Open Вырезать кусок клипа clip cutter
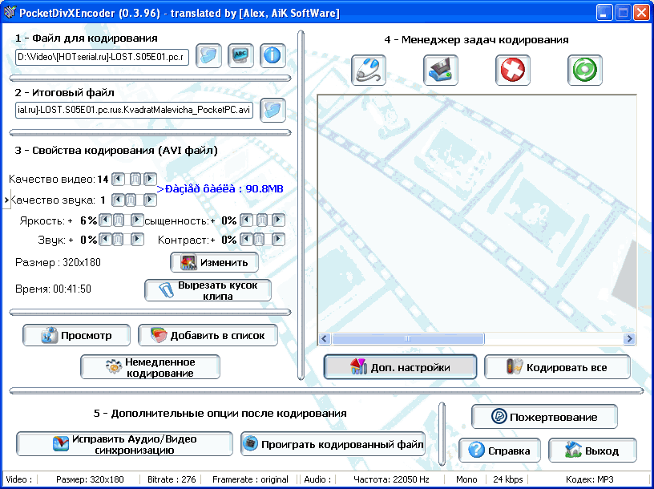 click(x=208, y=290)
